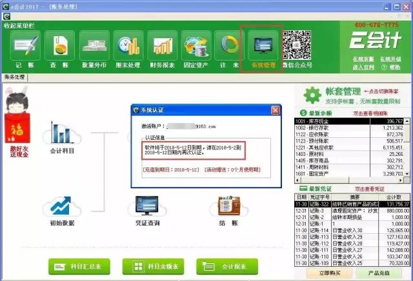Click the 最新余额 dollar icon

point(303,113)
